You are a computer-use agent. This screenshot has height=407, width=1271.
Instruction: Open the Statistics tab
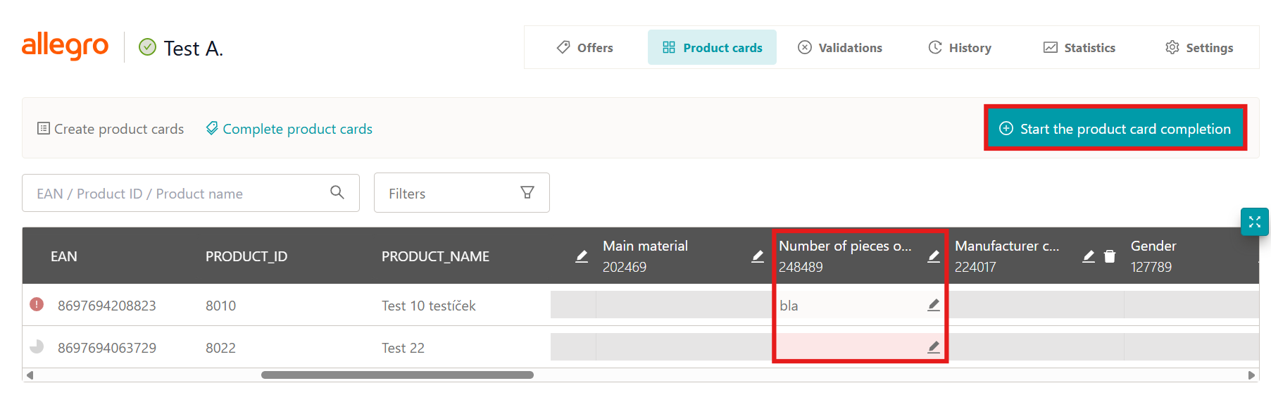[x=1079, y=48]
